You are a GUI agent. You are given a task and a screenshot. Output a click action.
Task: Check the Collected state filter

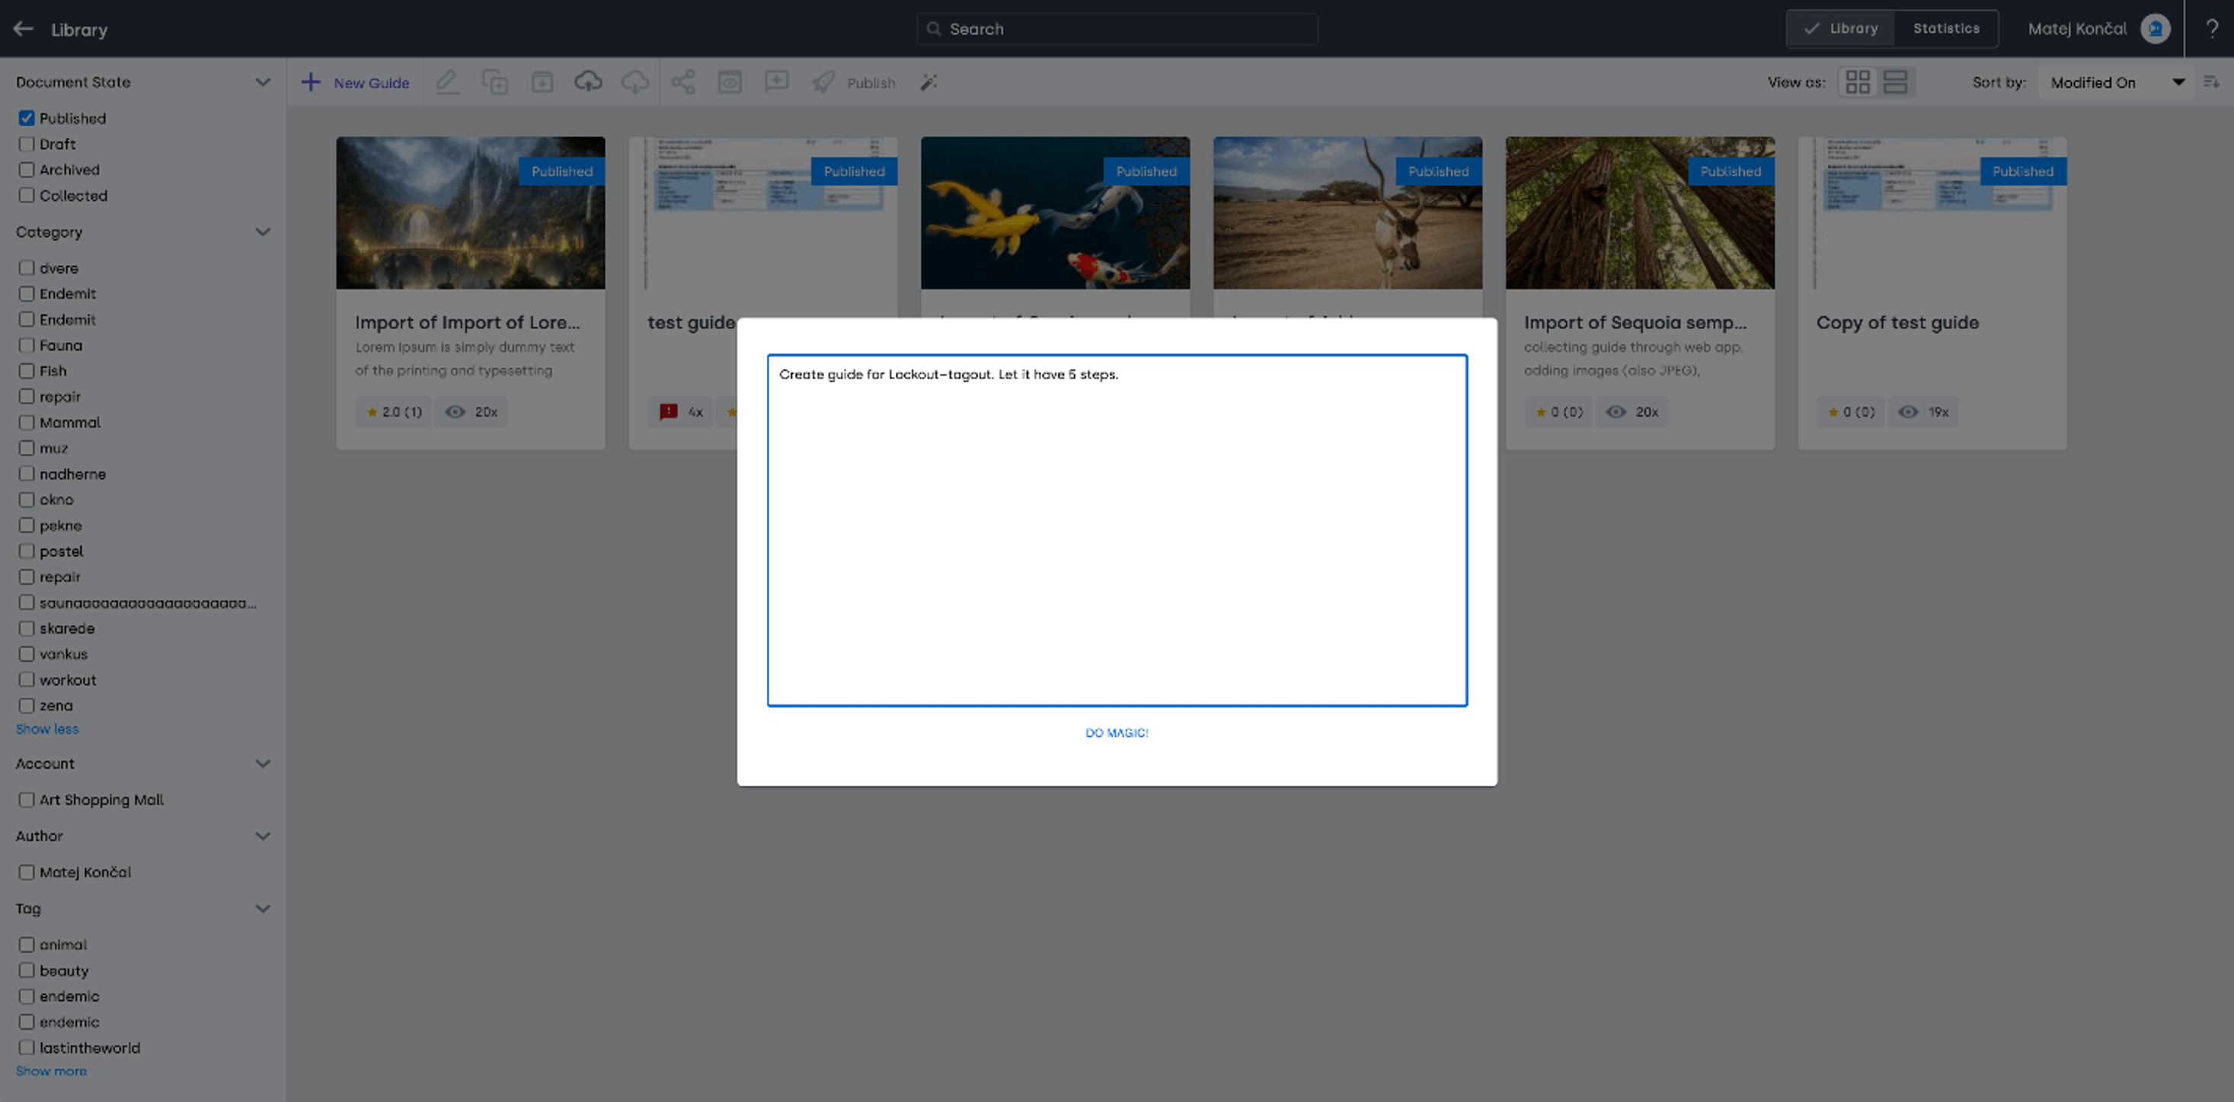27,196
